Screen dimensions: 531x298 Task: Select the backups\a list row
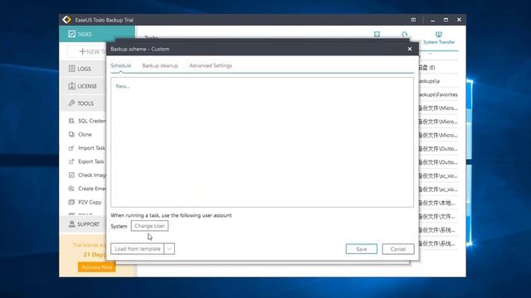coord(438,81)
